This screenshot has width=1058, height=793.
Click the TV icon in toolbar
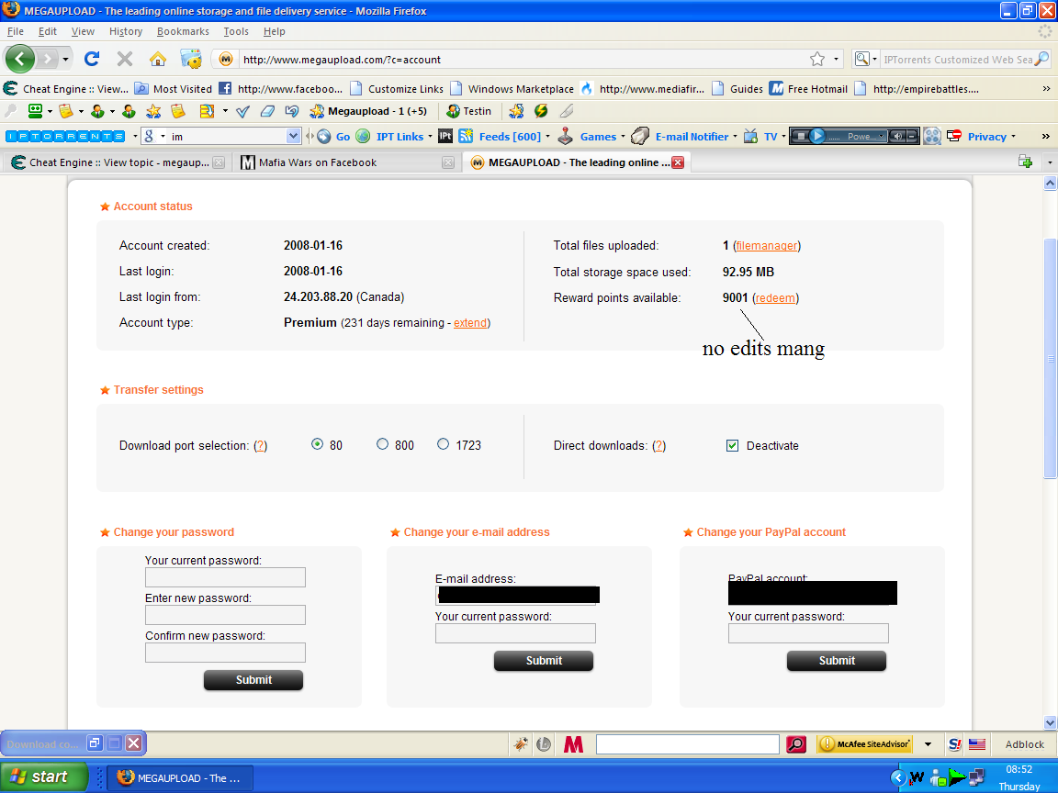(750, 136)
